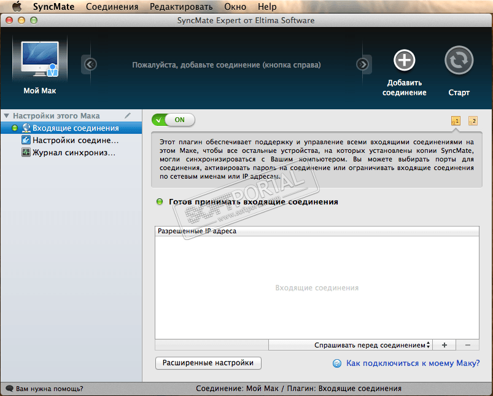Click the speech bubble help icon in status bar
The image size is (493, 396).
pyautogui.click(x=9, y=389)
